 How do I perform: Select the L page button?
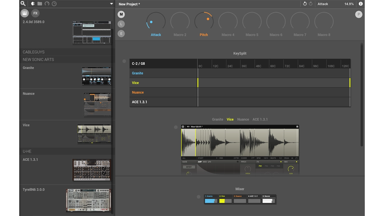pyautogui.click(x=121, y=24)
